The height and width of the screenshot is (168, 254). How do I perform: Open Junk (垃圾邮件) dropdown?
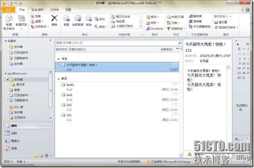pyautogui.click(x=40, y=26)
